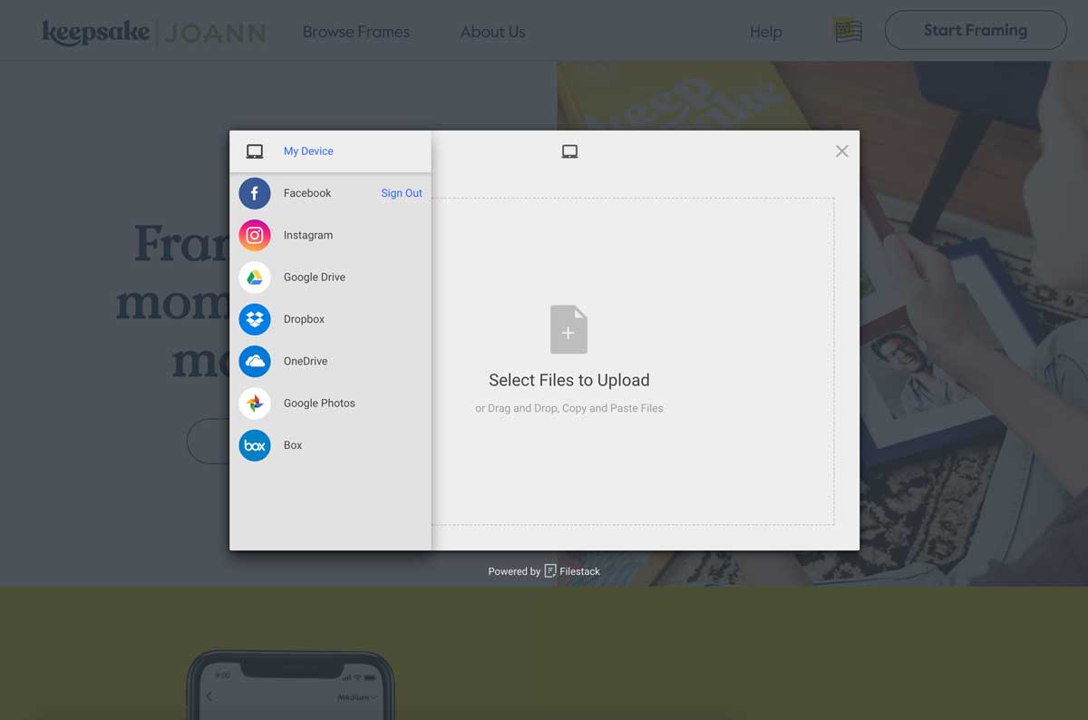Screen dimensions: 1088x720
Task: Click Select Files to Upload text
Action: pyautogui.click(x=569, y=380)
